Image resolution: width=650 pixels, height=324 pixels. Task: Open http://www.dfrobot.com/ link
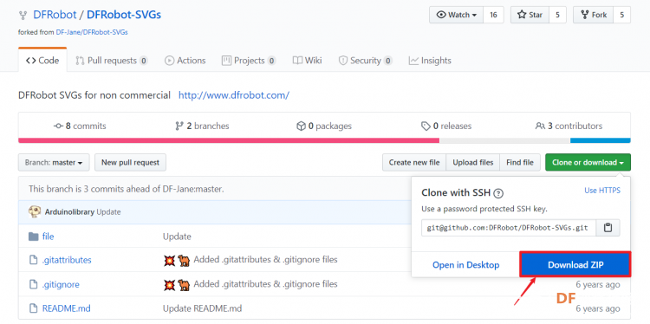(234, 95)
